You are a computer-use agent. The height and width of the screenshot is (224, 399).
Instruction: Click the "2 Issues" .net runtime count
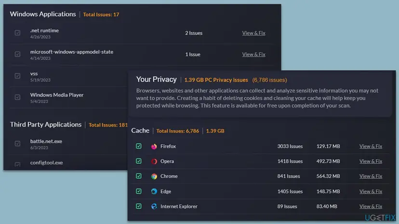coord(194,33)
